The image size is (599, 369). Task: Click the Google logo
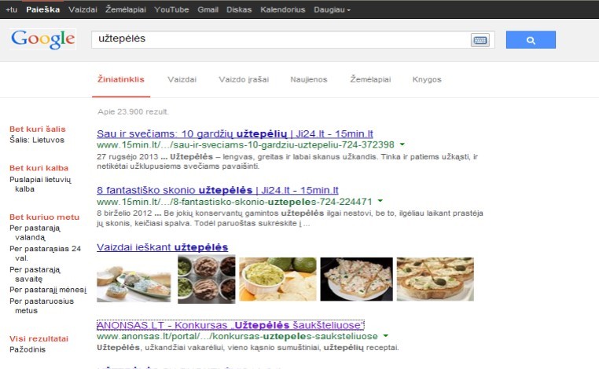(42, 39)
